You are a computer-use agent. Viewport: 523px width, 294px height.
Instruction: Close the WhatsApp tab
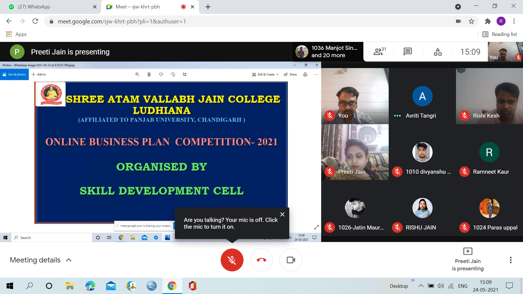click(95, 7)
